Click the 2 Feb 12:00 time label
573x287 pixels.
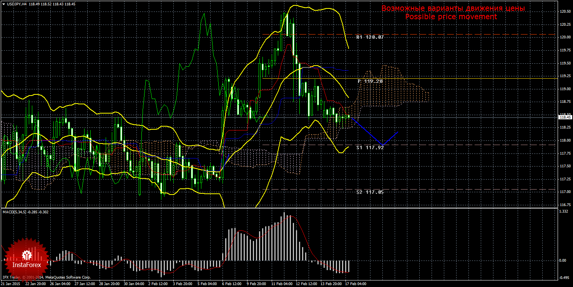pos(158,284)
